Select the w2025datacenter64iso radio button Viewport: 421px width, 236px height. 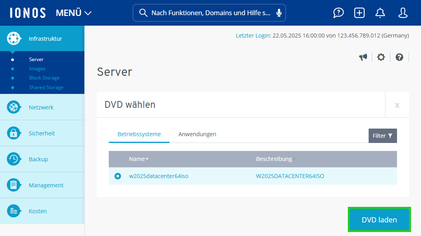pyautogui.click(x=117, y=176)
